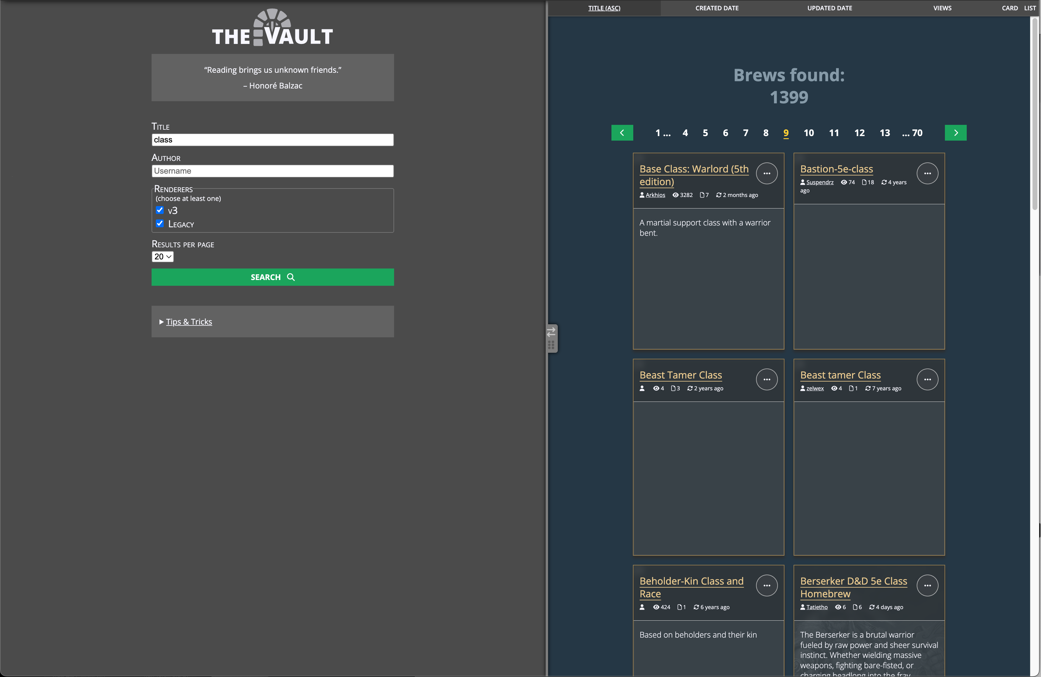Click the next page arrow button
Viewport: 1041px width, 677px height.
(x=955, y=133)
